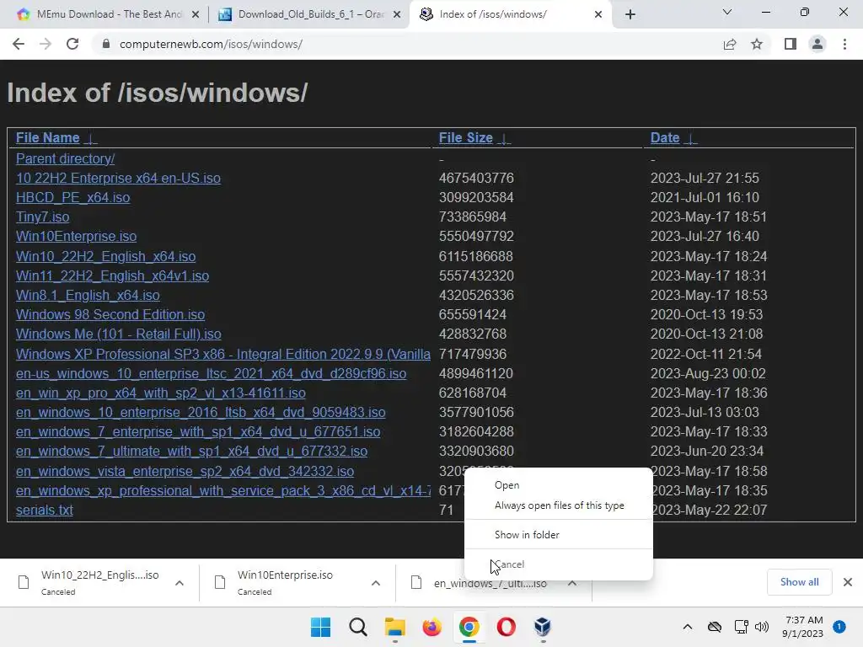The image size is (863, 647).
Task: Show hidden system tray icons
Action: click(x=688, y=627)
